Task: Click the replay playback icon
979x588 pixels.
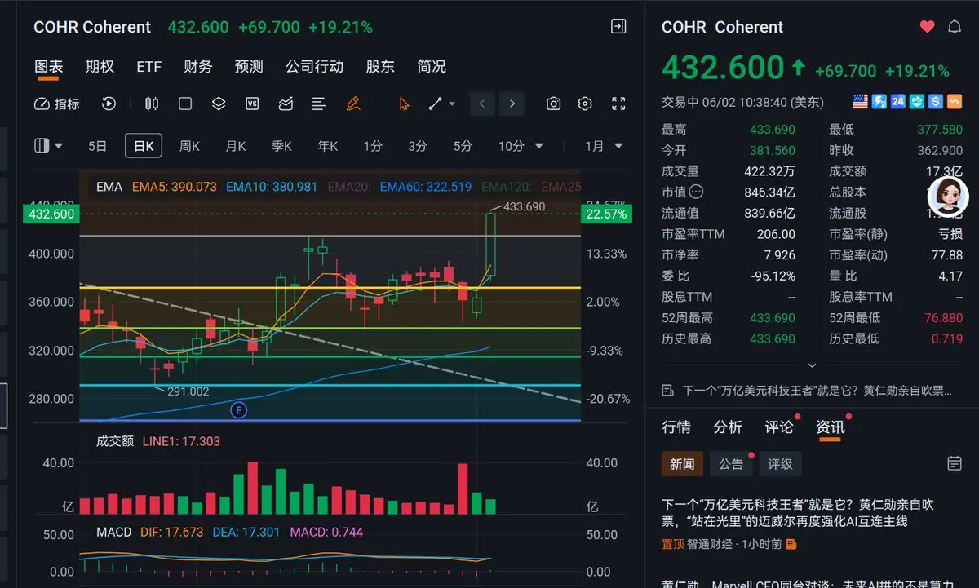Action: click(x=109, y=104)
